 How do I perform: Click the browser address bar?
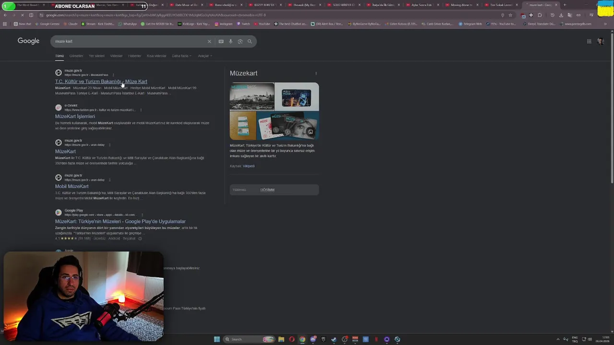coord(269,15)
